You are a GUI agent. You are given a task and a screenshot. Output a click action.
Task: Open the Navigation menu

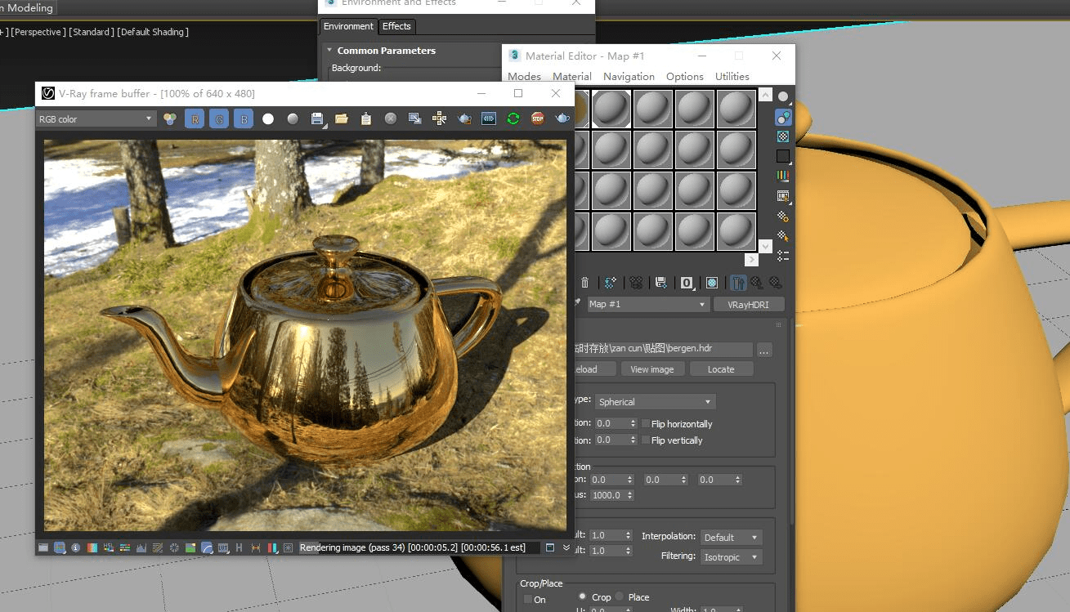pos(629,76)
